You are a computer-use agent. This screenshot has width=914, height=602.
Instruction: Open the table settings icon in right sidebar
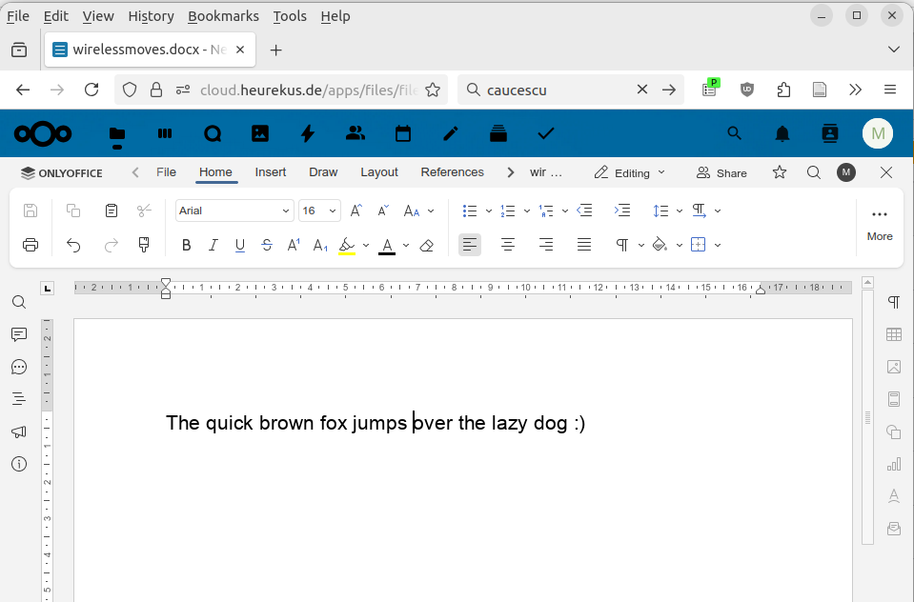pos(893,334)
